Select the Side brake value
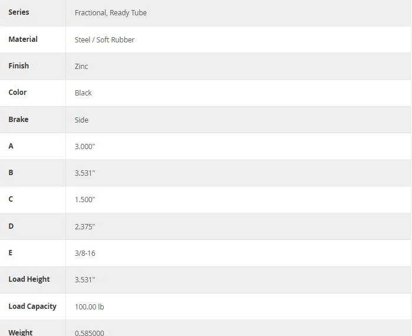 [x=81, y=120]
